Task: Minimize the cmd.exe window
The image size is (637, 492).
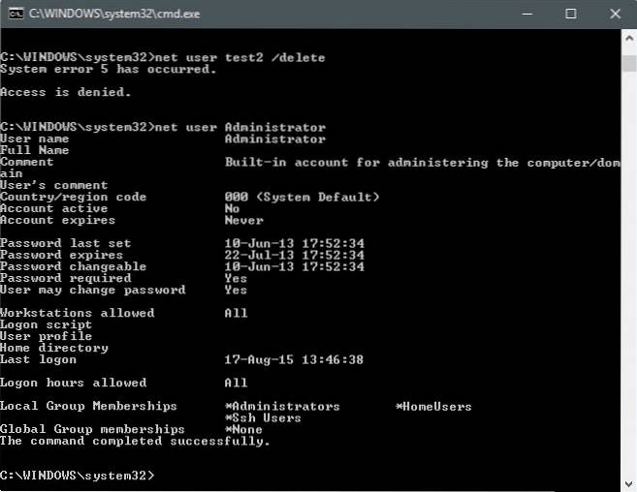Action: click(x=527, y=14)
